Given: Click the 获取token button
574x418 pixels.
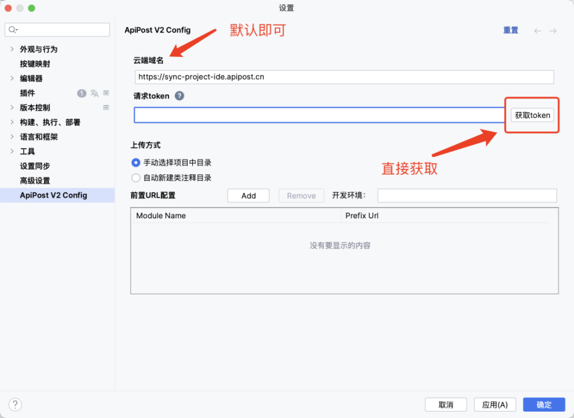Looking at the screenshot, I should click(x=532, y=115).
